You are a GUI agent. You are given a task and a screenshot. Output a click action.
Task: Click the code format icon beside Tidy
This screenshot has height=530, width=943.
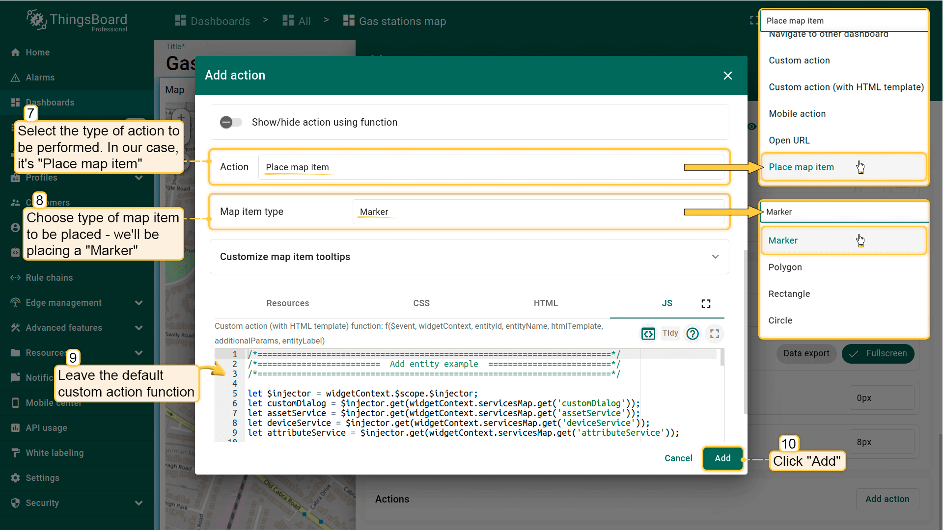pos(648,334)
